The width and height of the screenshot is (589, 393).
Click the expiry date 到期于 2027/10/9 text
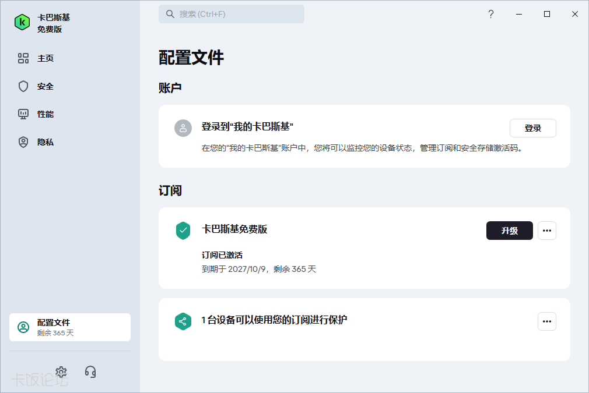click(234, 269)
